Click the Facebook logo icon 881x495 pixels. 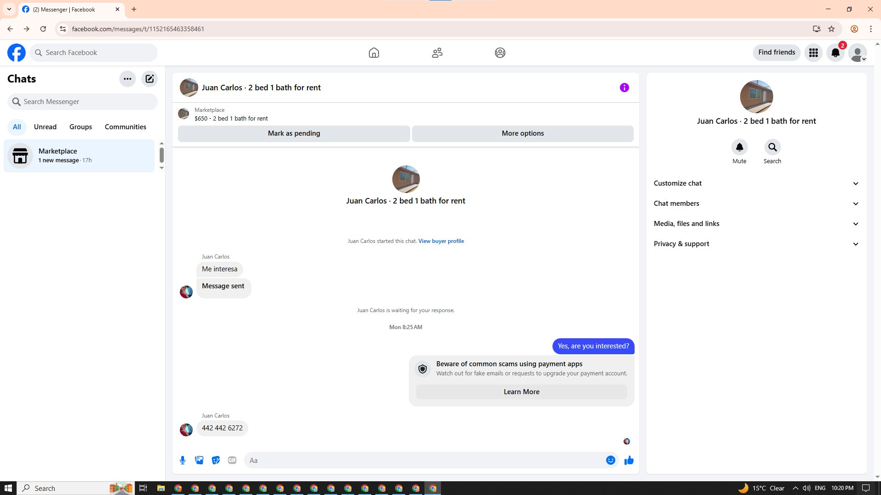17,53
